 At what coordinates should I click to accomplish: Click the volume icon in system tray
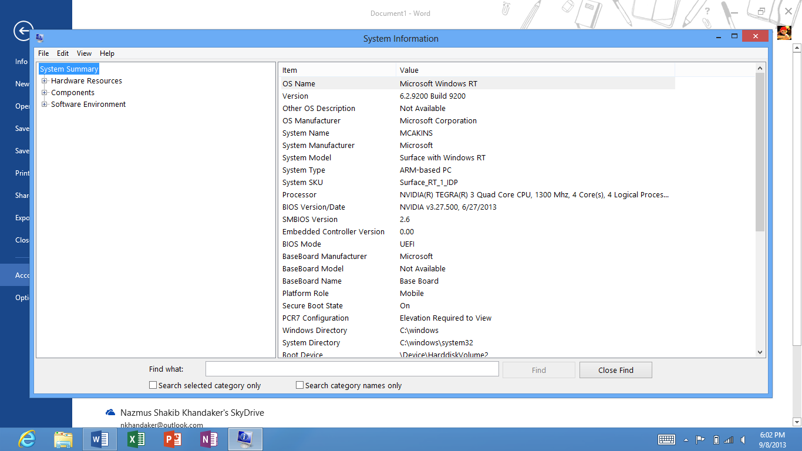[742, 439]
